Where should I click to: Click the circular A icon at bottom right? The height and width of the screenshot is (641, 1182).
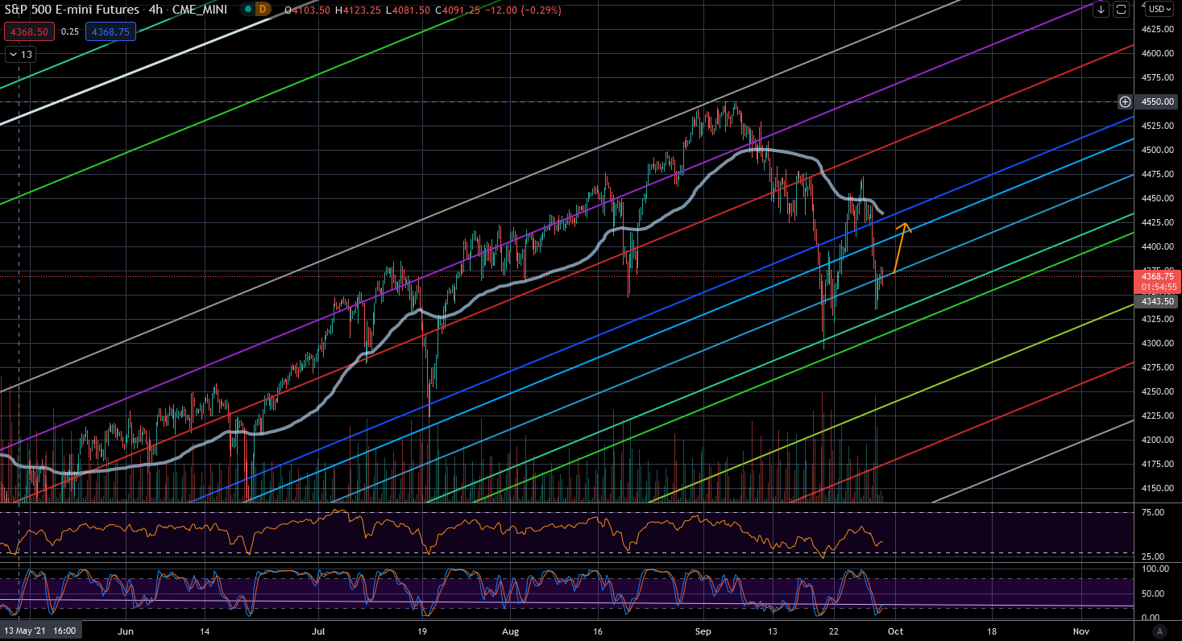pyautogui.click(x=1159, y=633)
